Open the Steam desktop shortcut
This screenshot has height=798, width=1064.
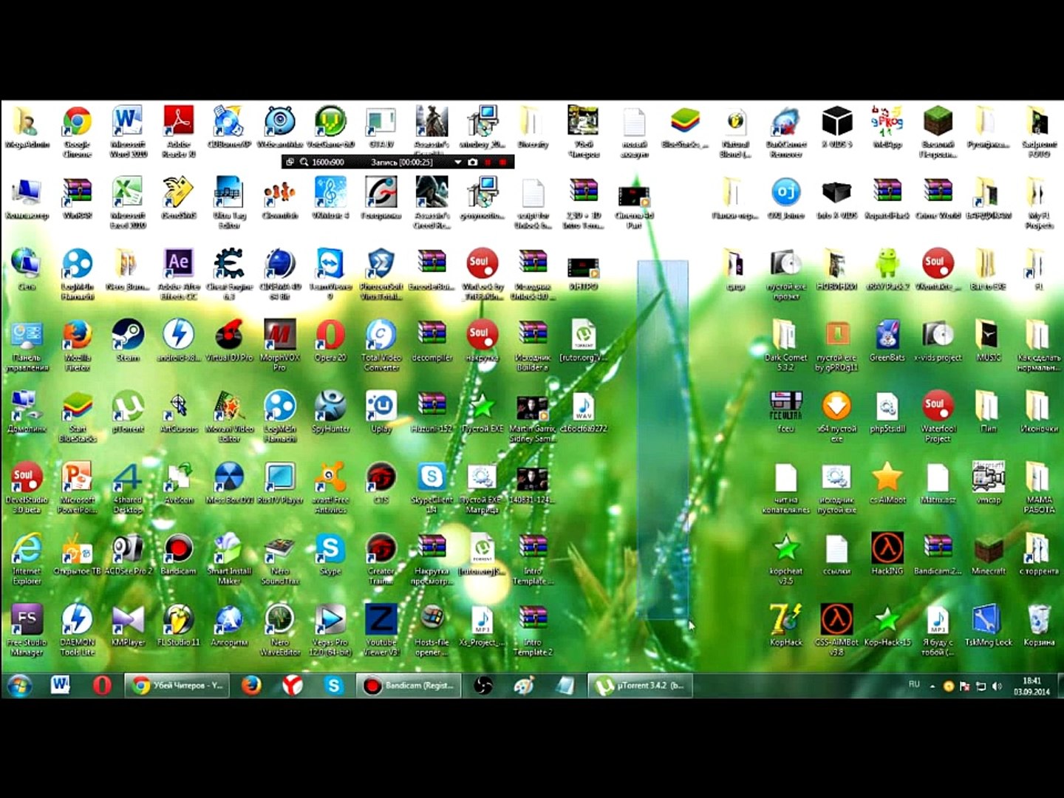tap(128, 340)
